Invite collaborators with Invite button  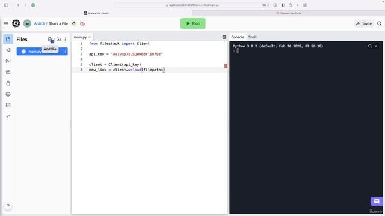(x=364, y=23)
